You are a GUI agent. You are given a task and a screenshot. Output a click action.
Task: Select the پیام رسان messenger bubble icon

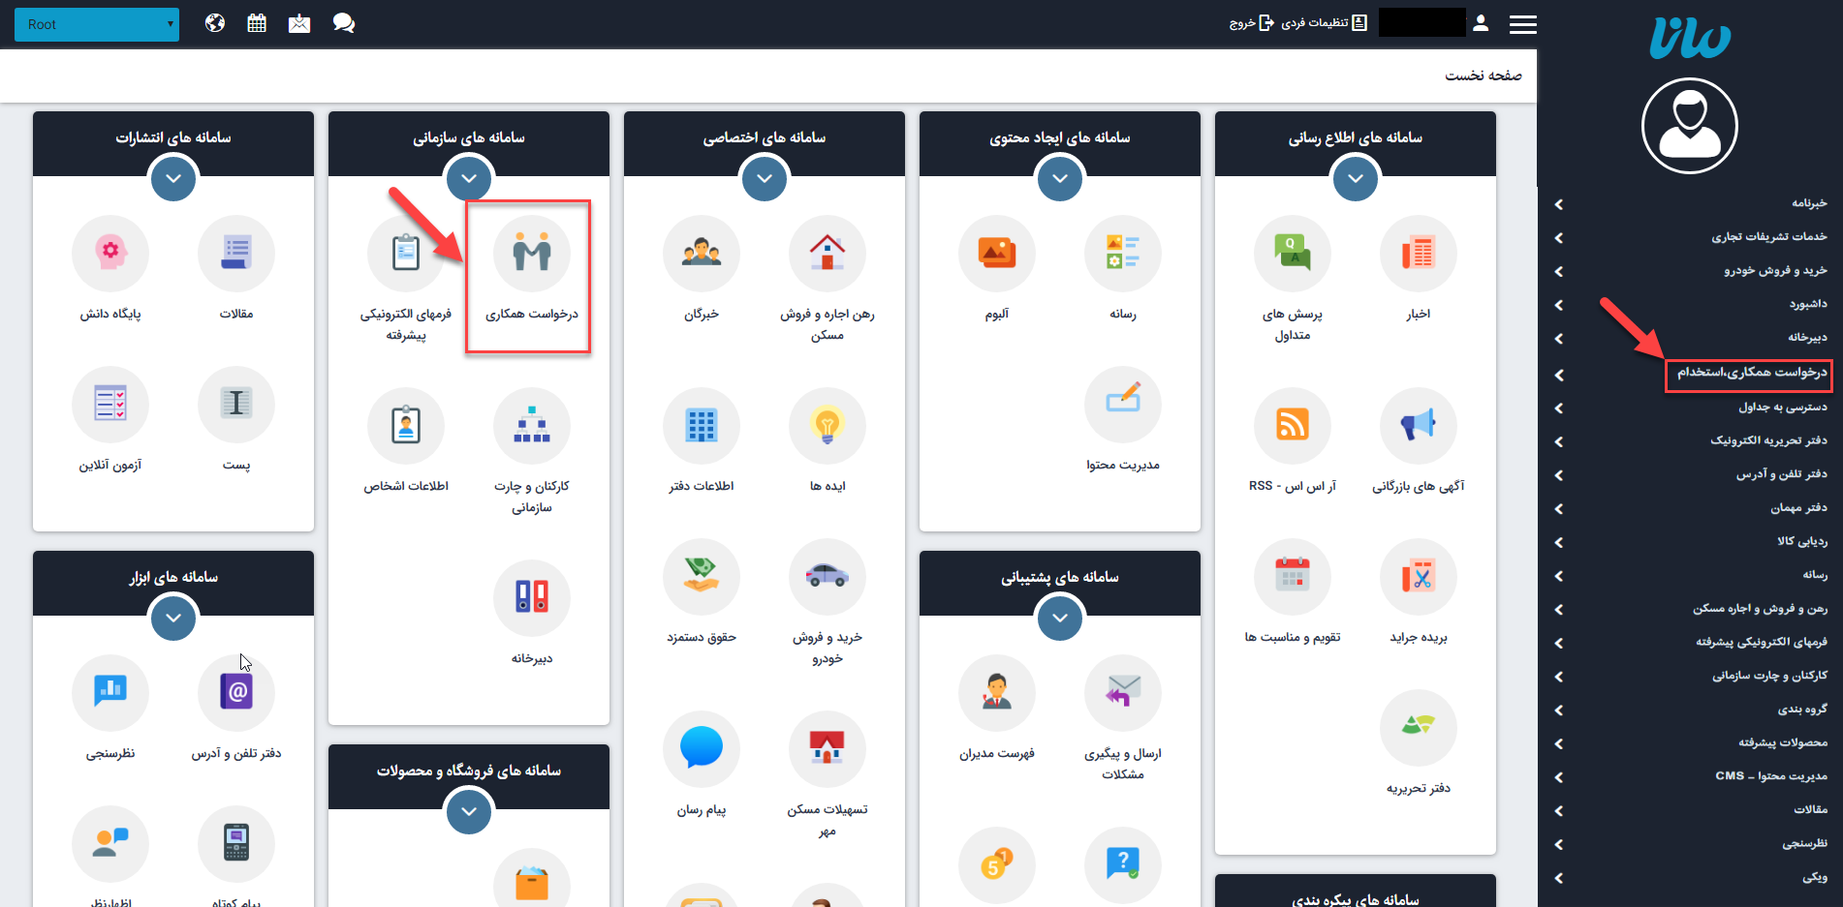(701, 748)
